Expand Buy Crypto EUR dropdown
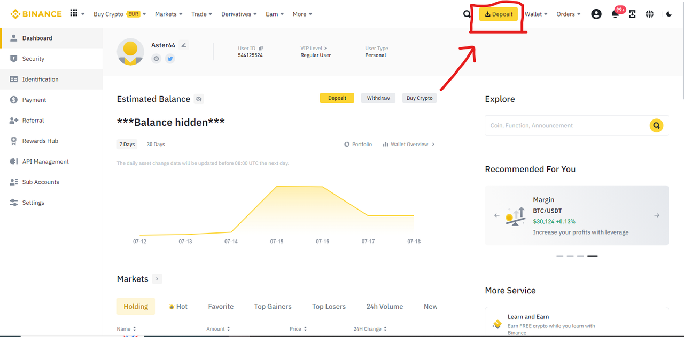The width and height of the screenshot is (684, 337). (x=120, y=14)
